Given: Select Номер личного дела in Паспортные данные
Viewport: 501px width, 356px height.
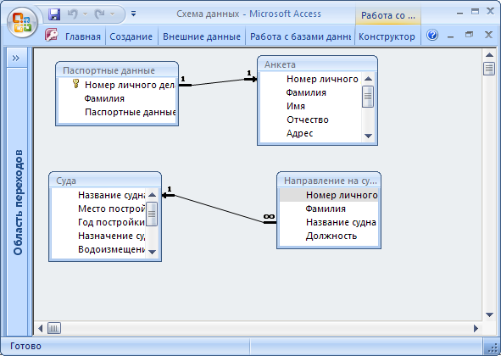Looking at the screenshot, I should point(130,85).
